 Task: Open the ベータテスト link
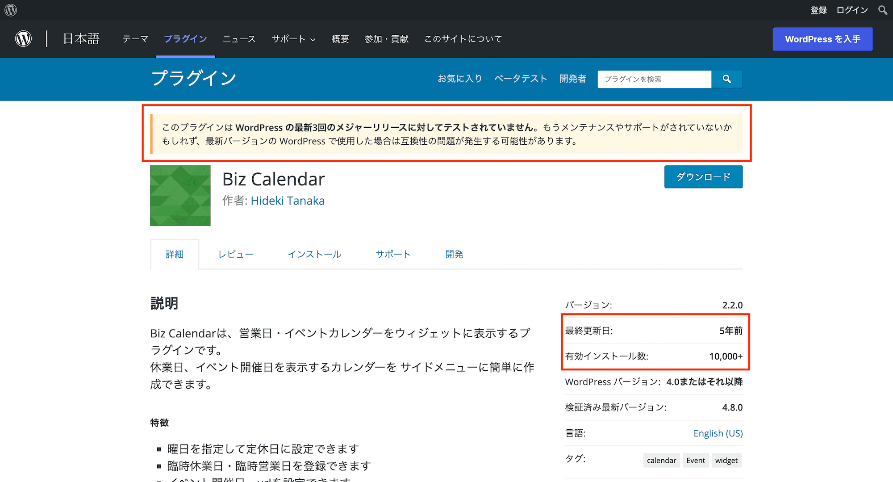(x=521, y=79)
